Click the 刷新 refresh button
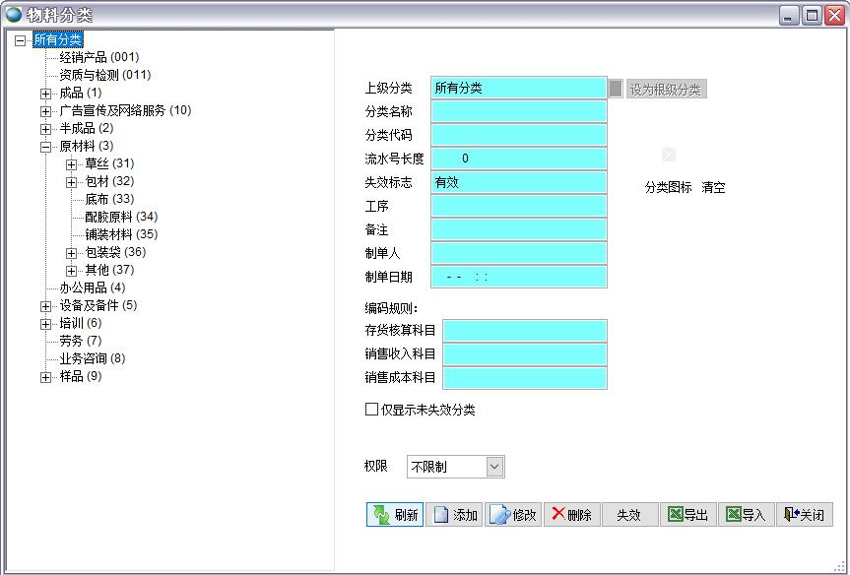The image size is (850, 575). click(x=395, y=514)
